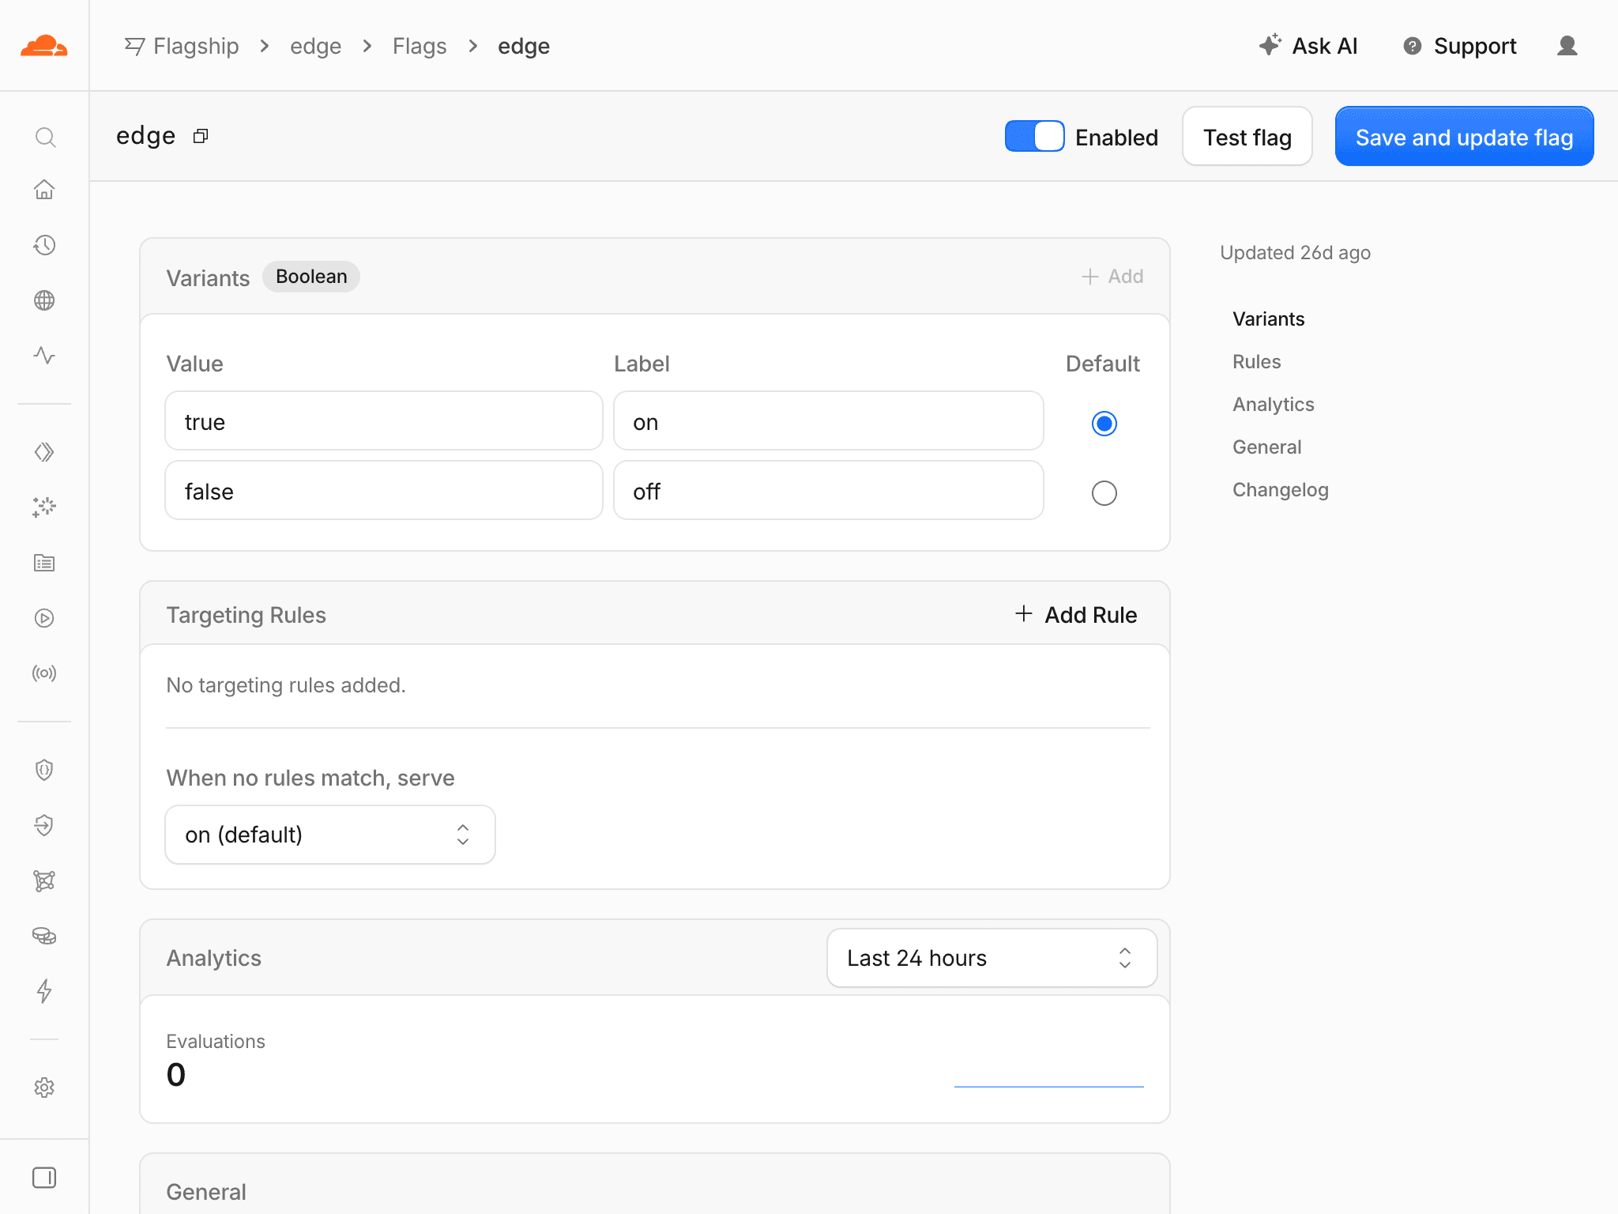The height and width of the screenshot is (1214, 1618).
Task: Open the stacked disks storage icon
Action: tap(44, 936)
